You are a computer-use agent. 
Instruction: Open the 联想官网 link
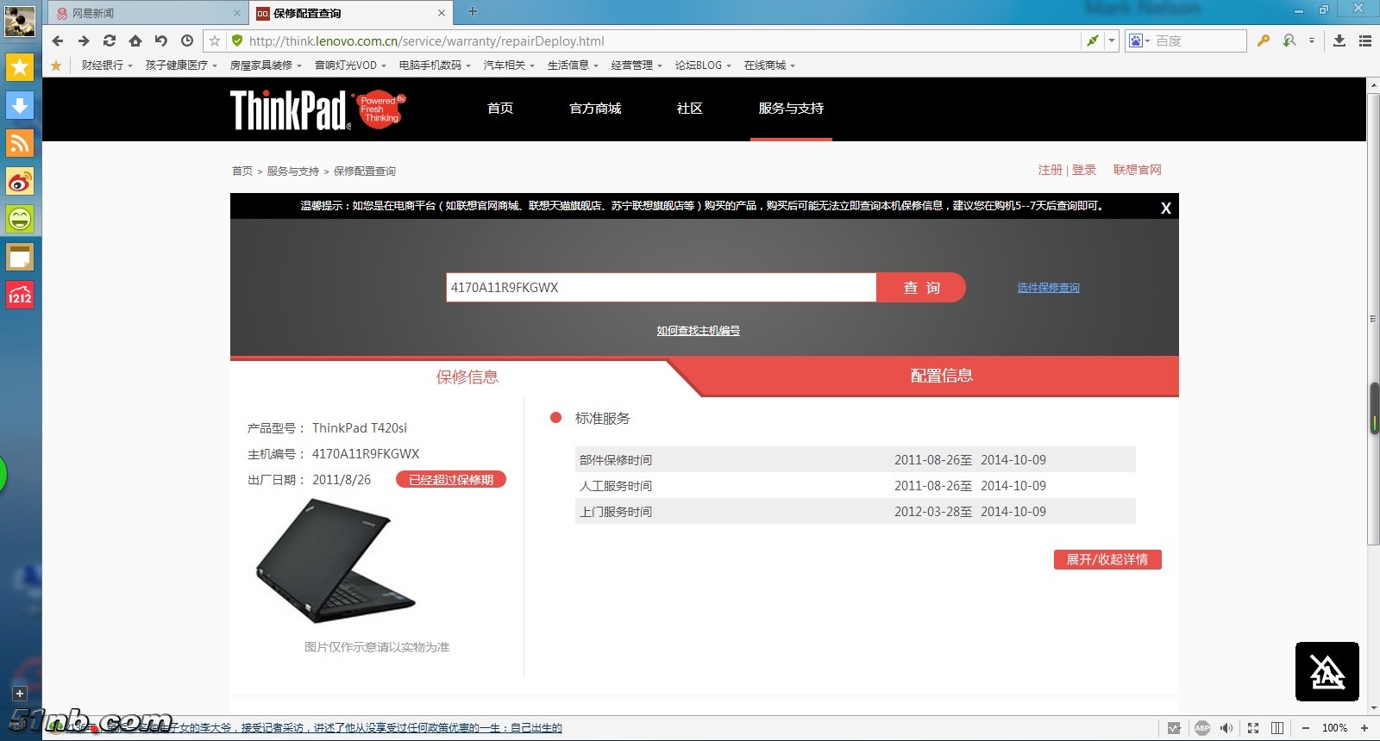[x=1137, y=170]
